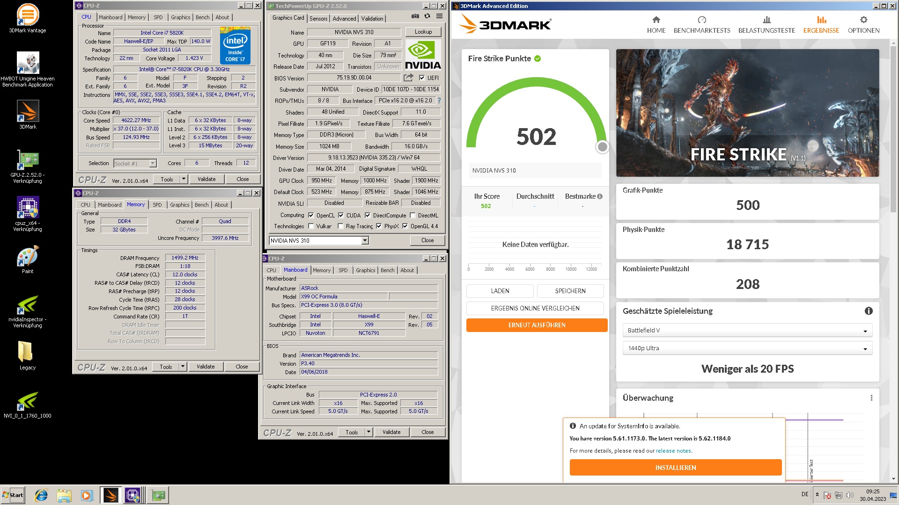The width and height of the screenshot is (899, 505).
Task: Open the Legacy folder icon
Action: 28,355
